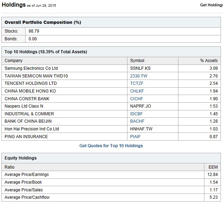The height and width of the screenshot is (204, 223).
Task: Select the HNHAF.TW symbol text
Action: [141, 129]
